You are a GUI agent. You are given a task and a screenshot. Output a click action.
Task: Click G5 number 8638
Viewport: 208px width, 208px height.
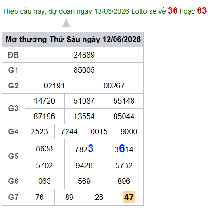[44, 148]
